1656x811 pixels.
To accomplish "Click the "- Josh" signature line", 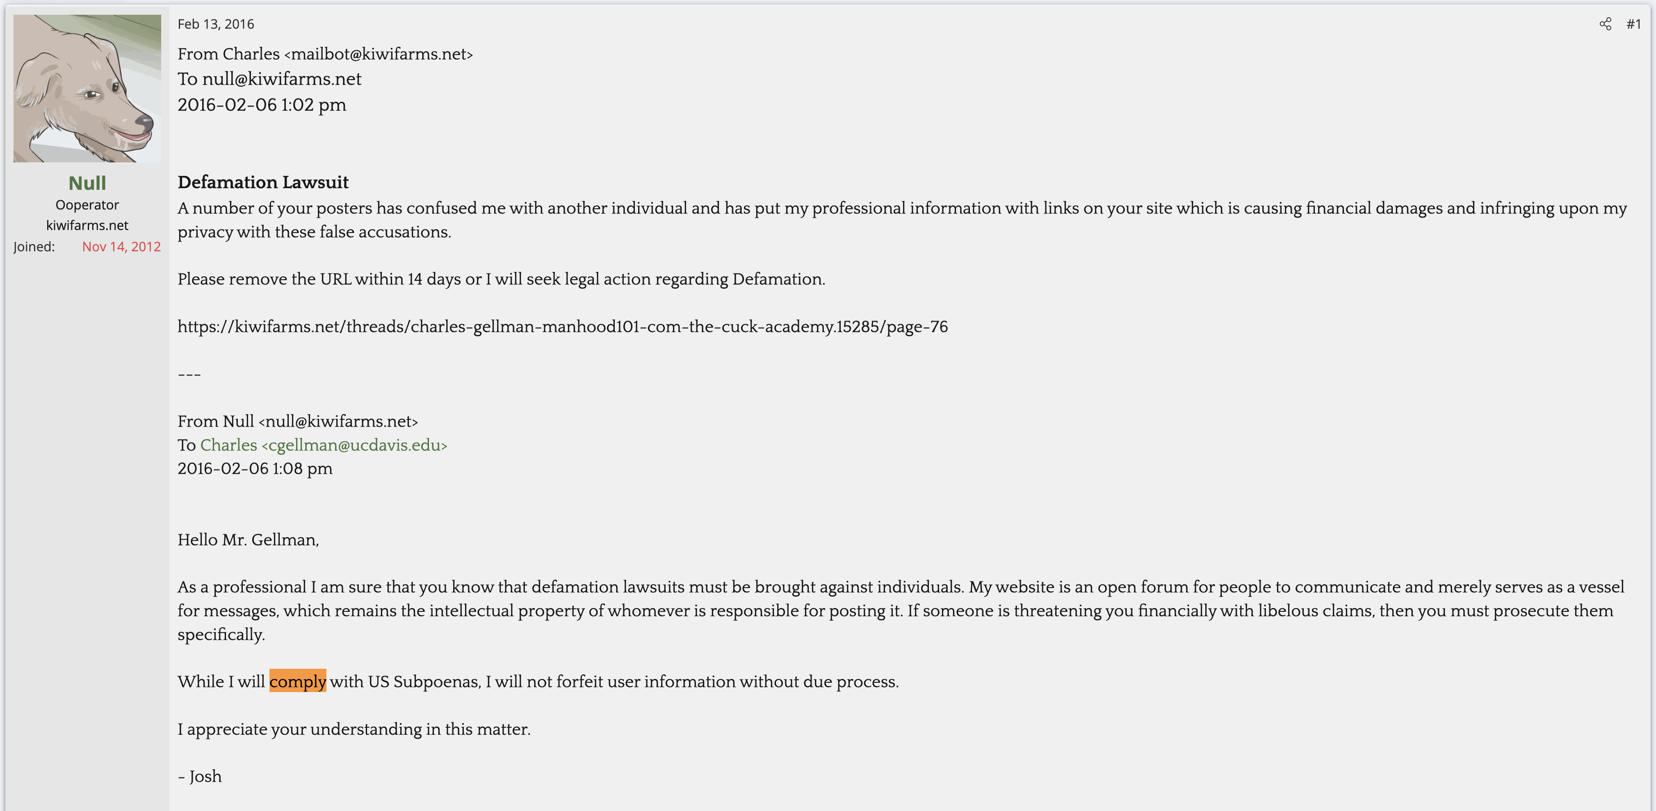I will coord(200,776).
